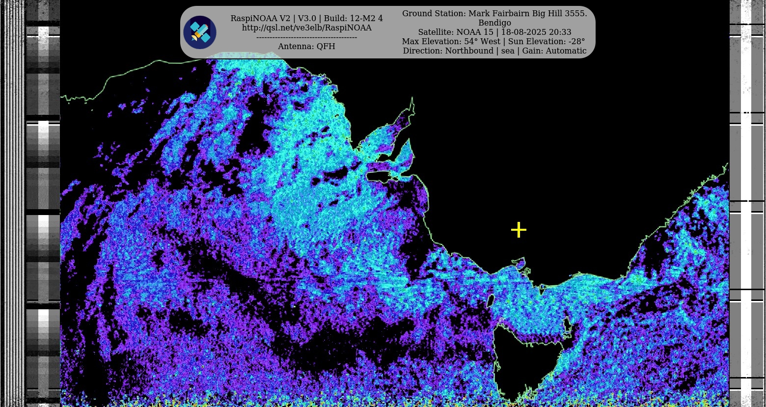Select the Direction: Northbound label
This screenshot has height=407, width=766.
click(448, 51)
